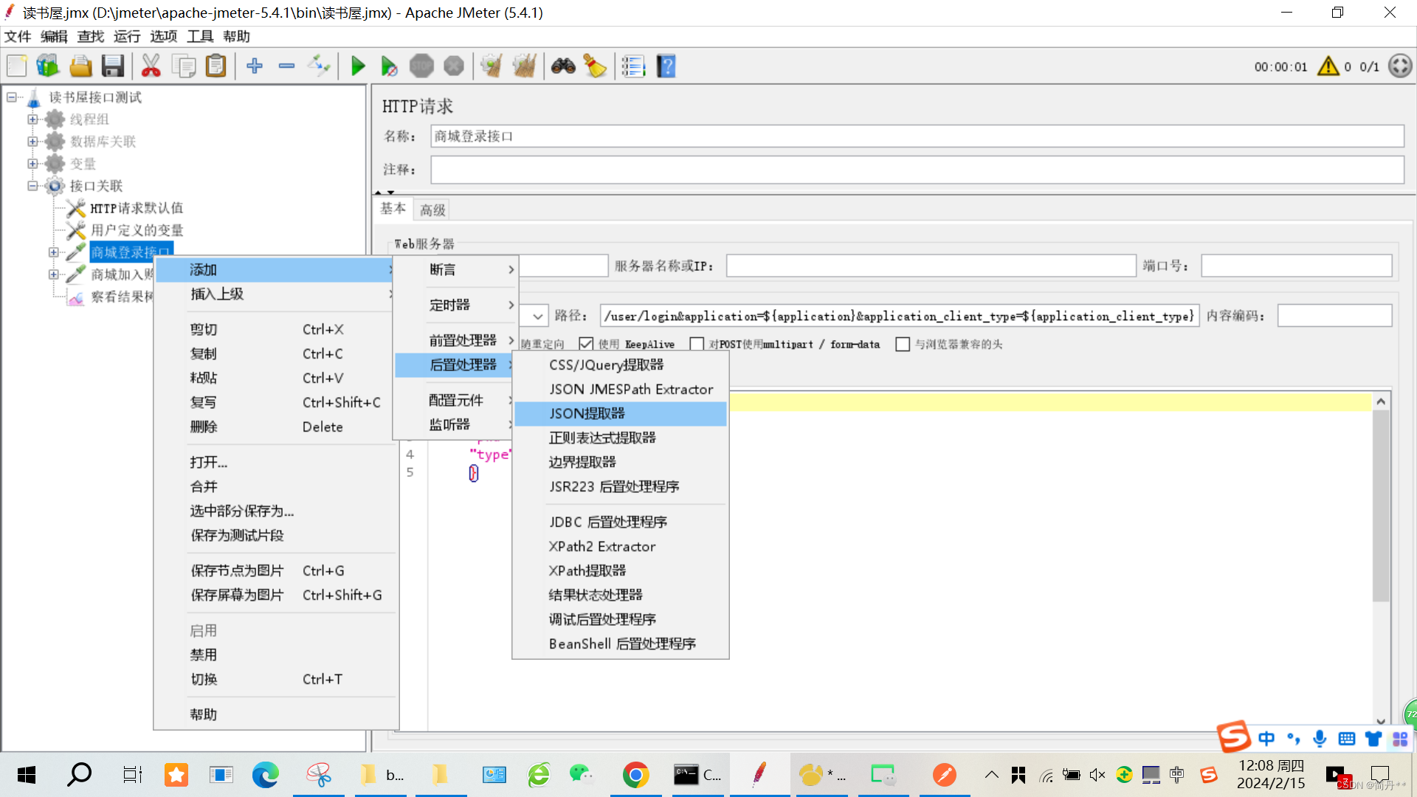
Task: Click the Cut scissors icon
Action: point(151,66)
